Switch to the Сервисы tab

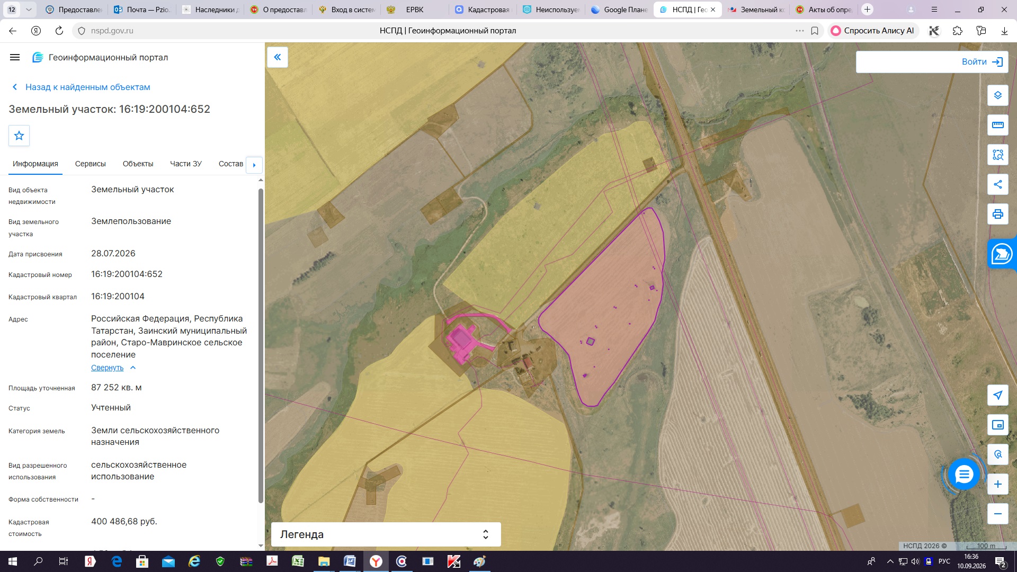pyautogui.click(x=90, y=164)
